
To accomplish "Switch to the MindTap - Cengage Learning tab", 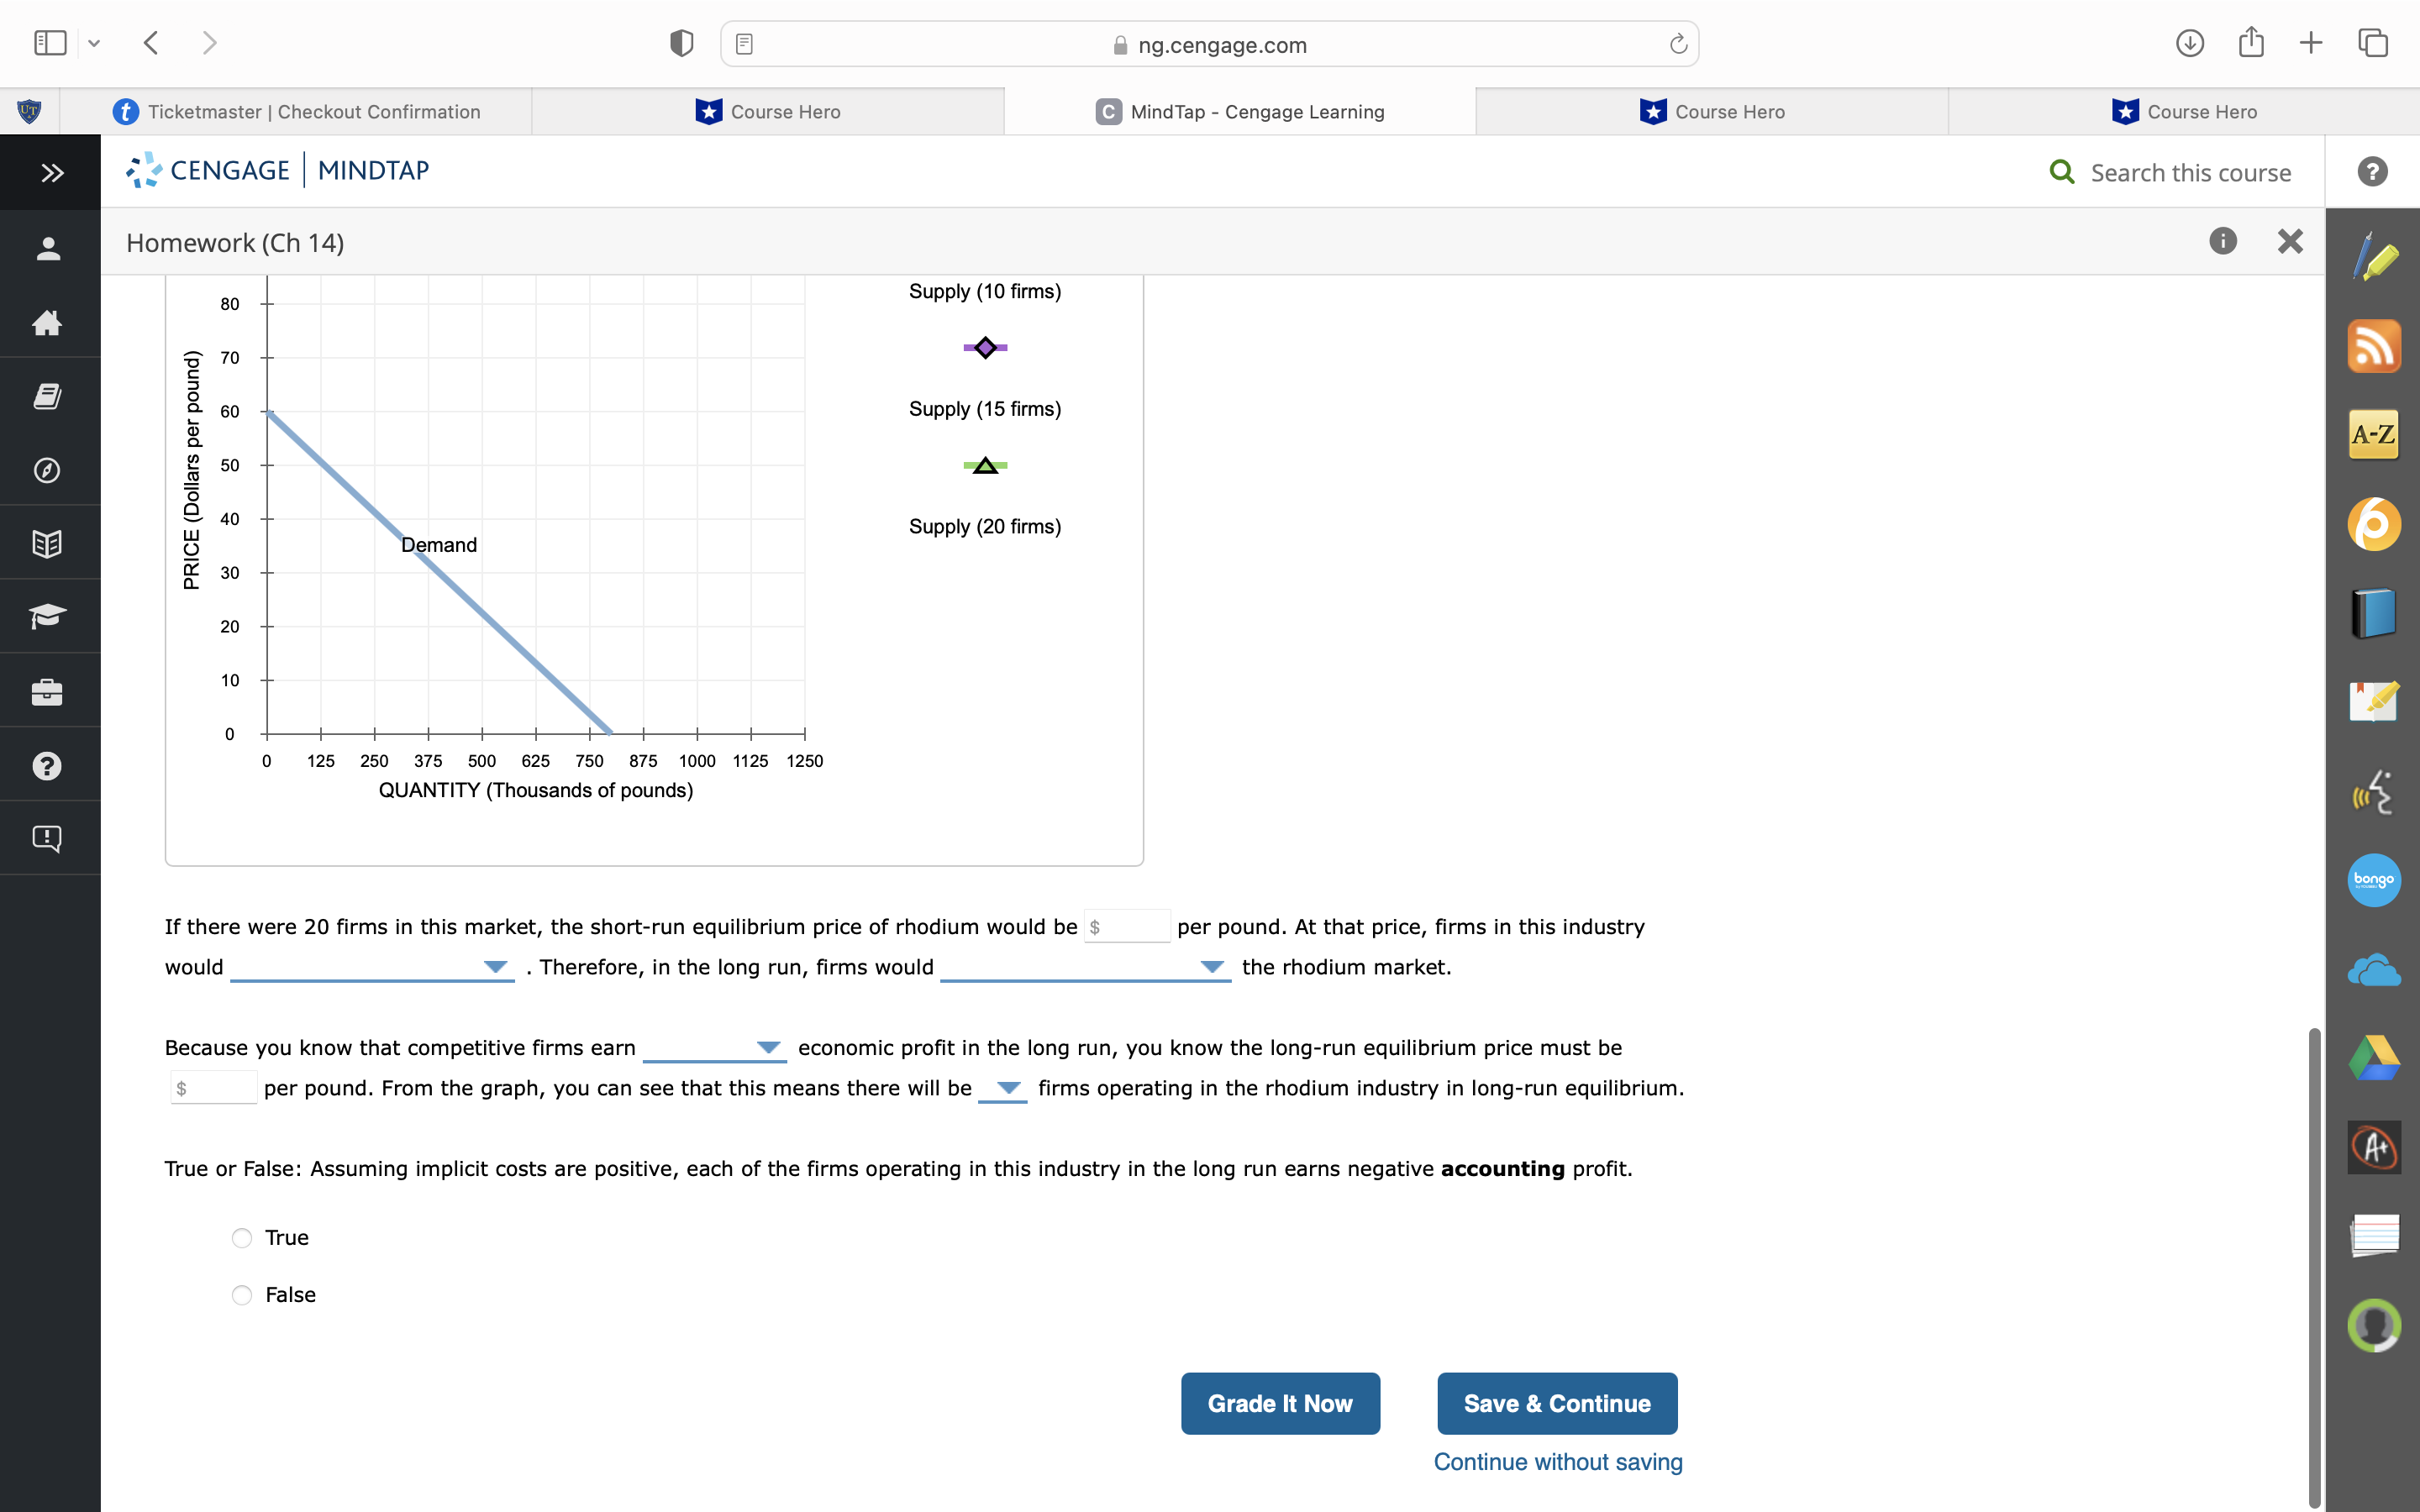I will coord(1240,111).
